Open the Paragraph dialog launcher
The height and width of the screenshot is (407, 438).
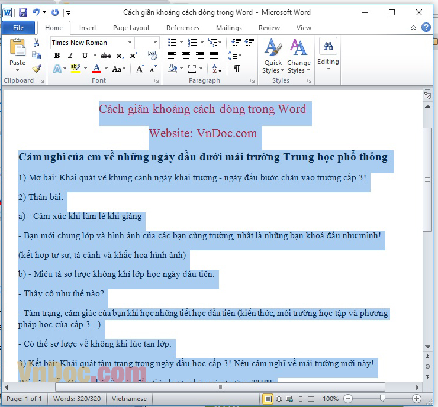(x=252, y=80)
